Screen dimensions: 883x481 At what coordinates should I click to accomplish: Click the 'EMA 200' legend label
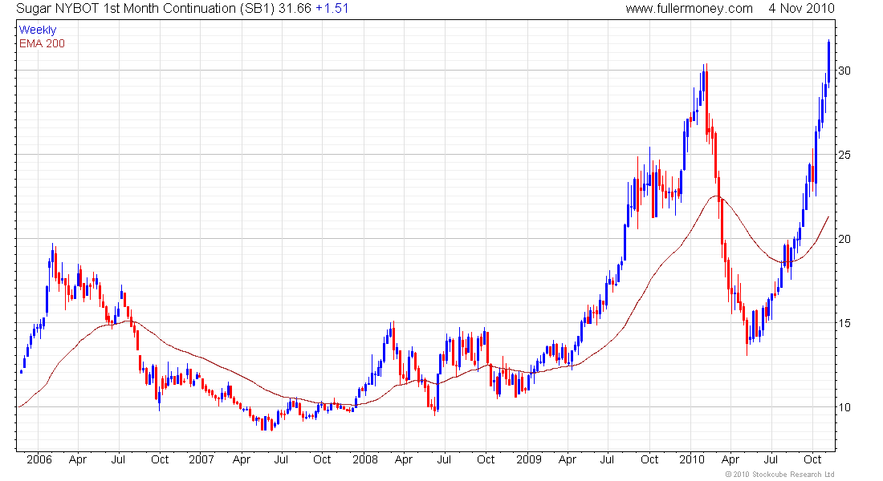[x=42, y=44]
